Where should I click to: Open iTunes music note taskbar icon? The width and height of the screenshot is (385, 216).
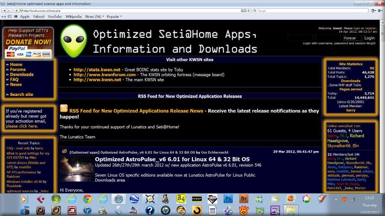coord(87,210)
